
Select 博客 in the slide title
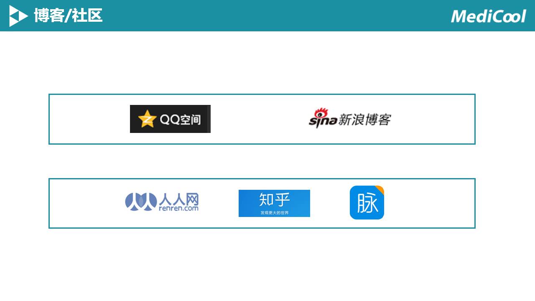pyautogui.click(x=48, y=16)
